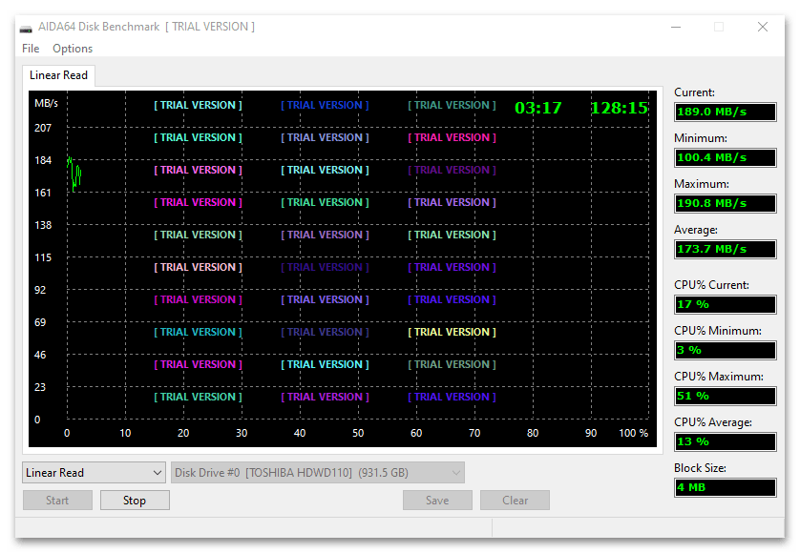The width and height of the screenshot is (800, 553).
Task: Click the green read-speed line on graph
Action: (x=74, y=173)
